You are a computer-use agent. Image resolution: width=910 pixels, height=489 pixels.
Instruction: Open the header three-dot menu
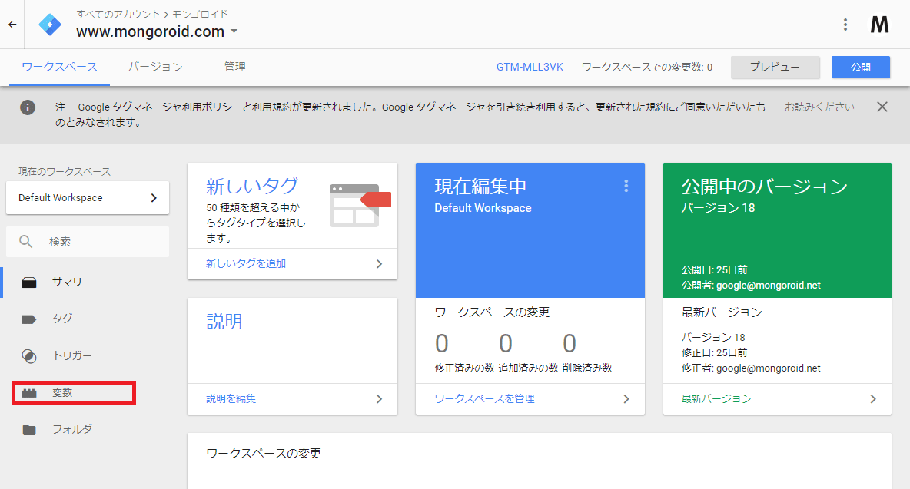pos(845,25)
